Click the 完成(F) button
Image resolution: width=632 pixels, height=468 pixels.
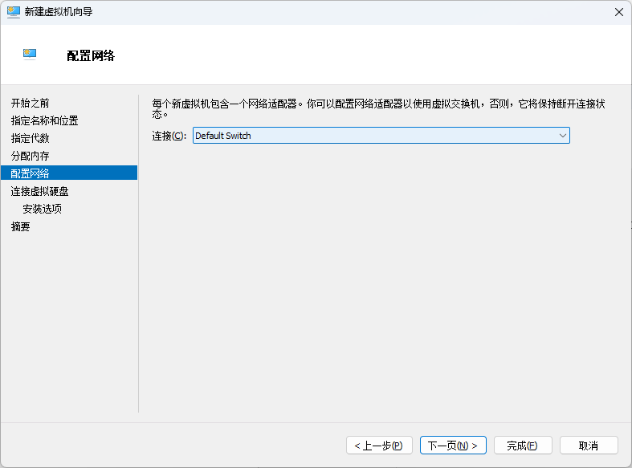[x=523, y=446]
